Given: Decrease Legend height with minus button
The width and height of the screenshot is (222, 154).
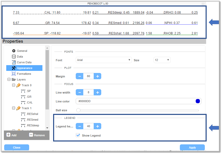Looking at the screenshot, I should click(x=80, y=126).
